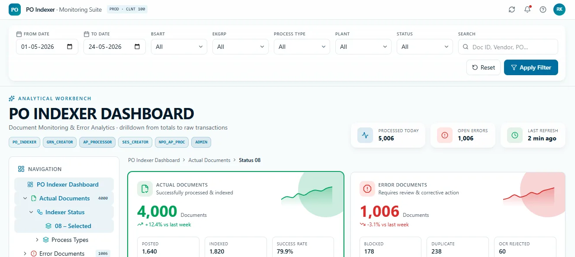Click the Status 08 breadcrumb
Screen dimensions: 575x257
point(250,160)
